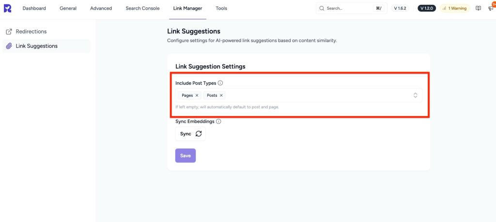Open the Advanced tab
The image size is (496, 222).
(101, 8)
